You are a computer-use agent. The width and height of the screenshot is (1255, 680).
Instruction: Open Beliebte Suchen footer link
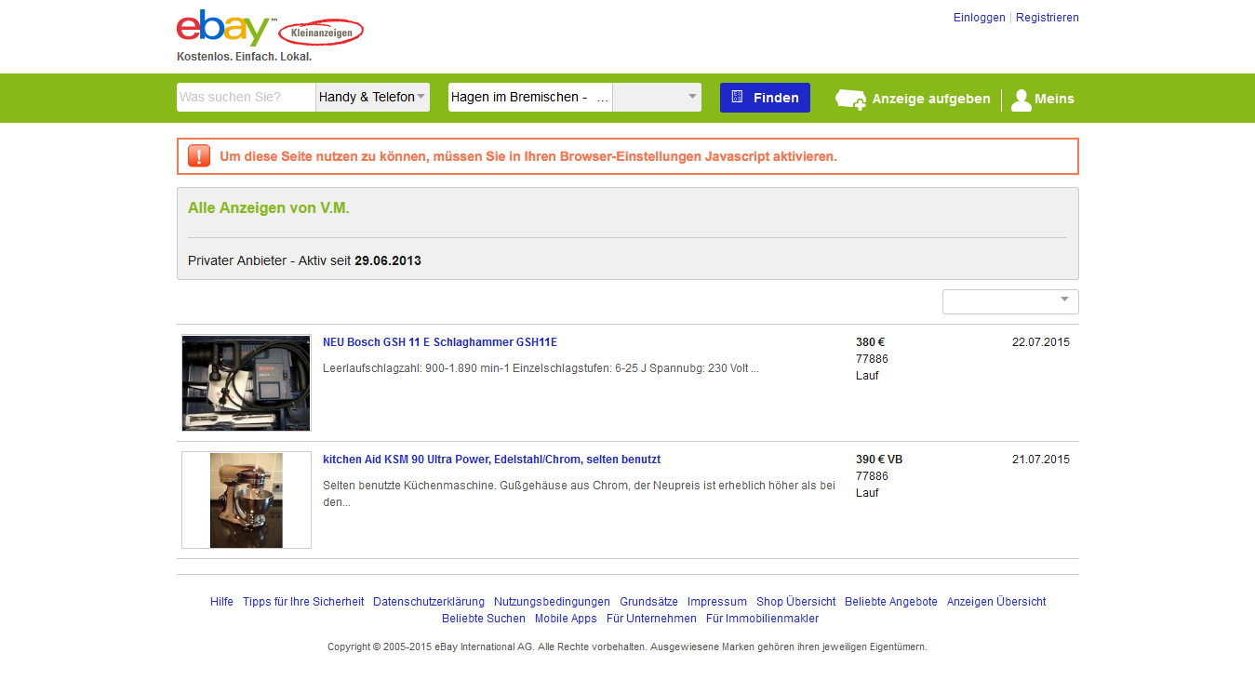pos(484,619)
